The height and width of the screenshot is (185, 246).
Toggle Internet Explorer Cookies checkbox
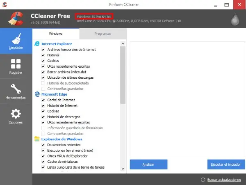click(x=43, y=61)
